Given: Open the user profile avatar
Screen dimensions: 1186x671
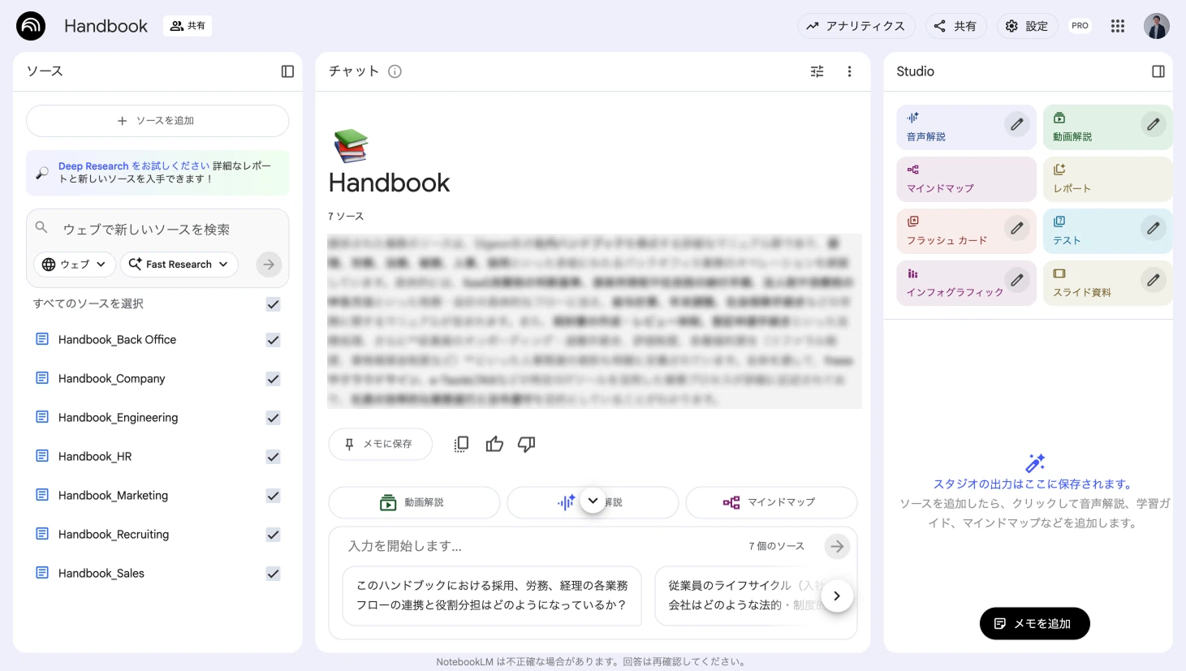Looking at the screenshot, I should pos(1157,26).
